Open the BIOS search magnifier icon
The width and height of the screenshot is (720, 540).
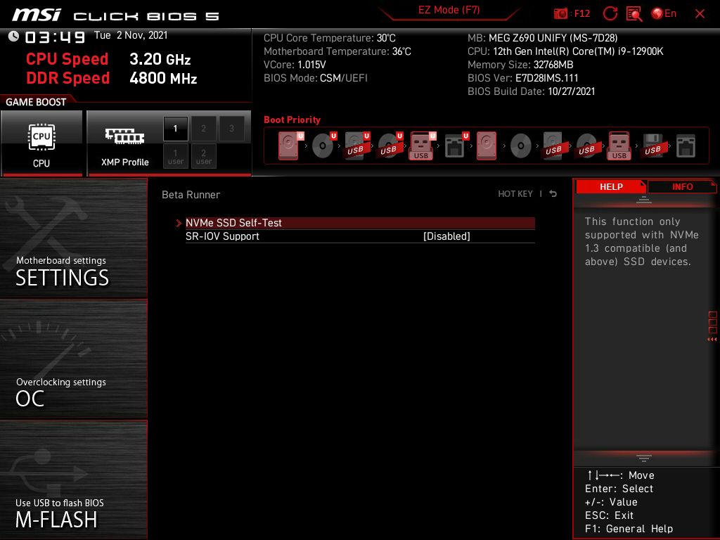coord(634,14)
